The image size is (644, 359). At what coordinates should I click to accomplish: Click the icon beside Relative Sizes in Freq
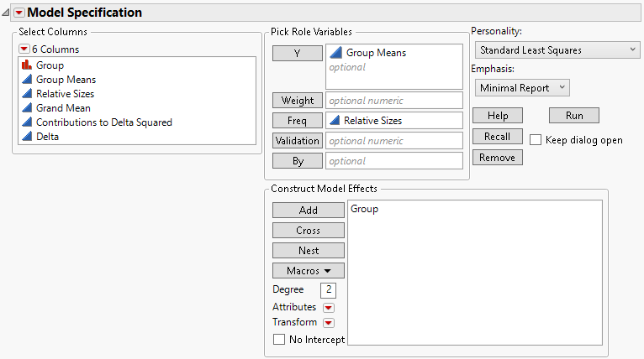coord(335,120)
